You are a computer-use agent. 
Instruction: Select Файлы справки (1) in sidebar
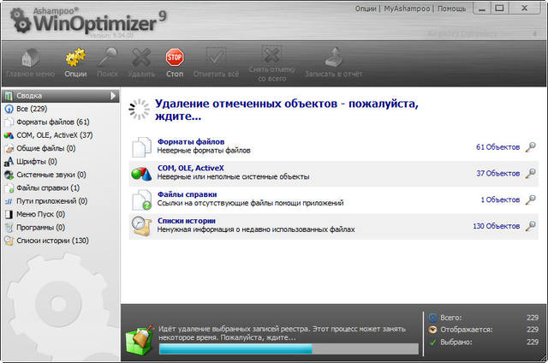61,188
